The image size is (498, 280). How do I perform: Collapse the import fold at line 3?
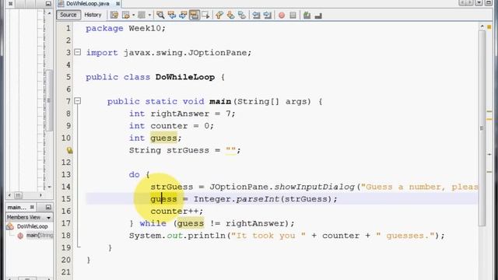[78, 52]
